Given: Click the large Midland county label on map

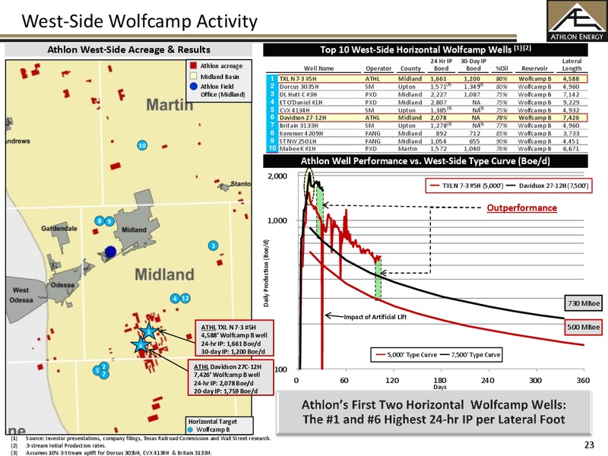Looking at the screenshot, I should (164, 274).
